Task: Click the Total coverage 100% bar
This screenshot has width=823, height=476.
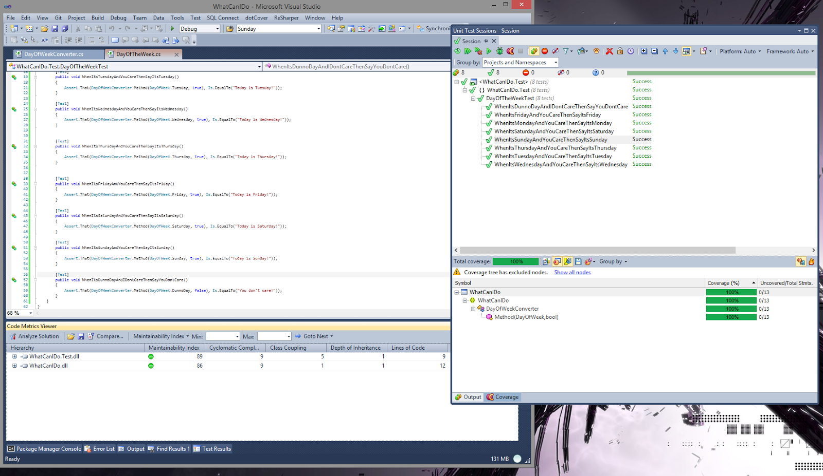Action: click(516, 261)
